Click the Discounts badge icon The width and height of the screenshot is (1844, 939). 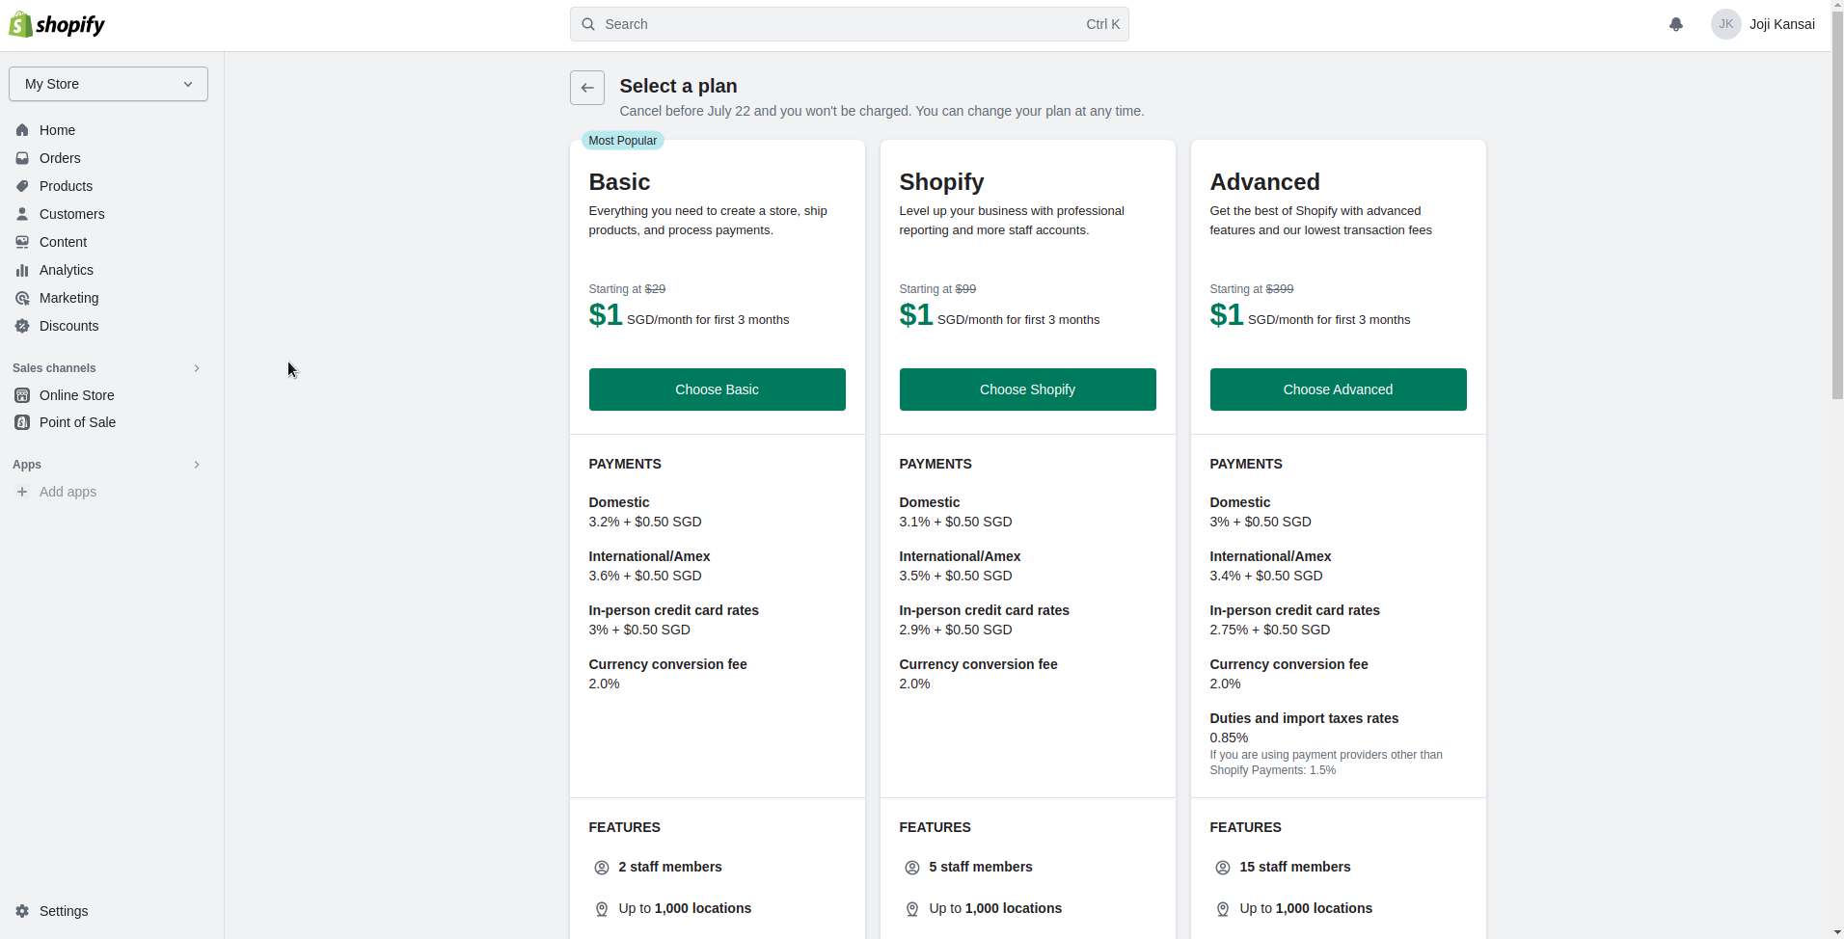(x=22, y=326)
